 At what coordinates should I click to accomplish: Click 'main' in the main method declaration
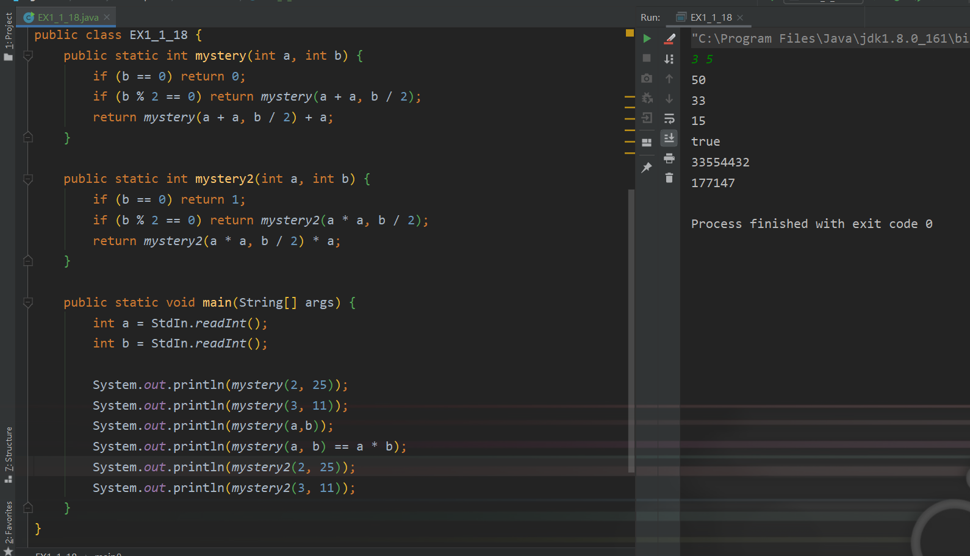pos(217,302)
